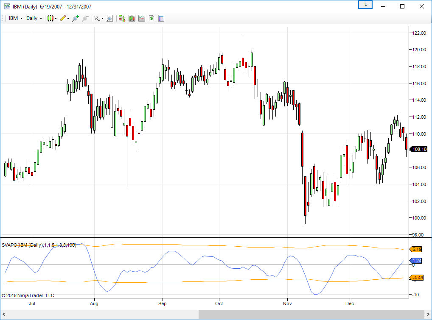Open the candlestick chart style dropdown
432x320 pixels.
(x=52, y=18)
